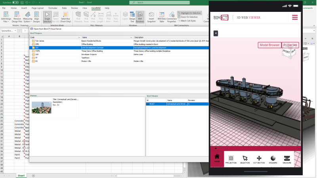Click the land development preview thumbnail
Viewport: 317px width, 178px height.
42,108
